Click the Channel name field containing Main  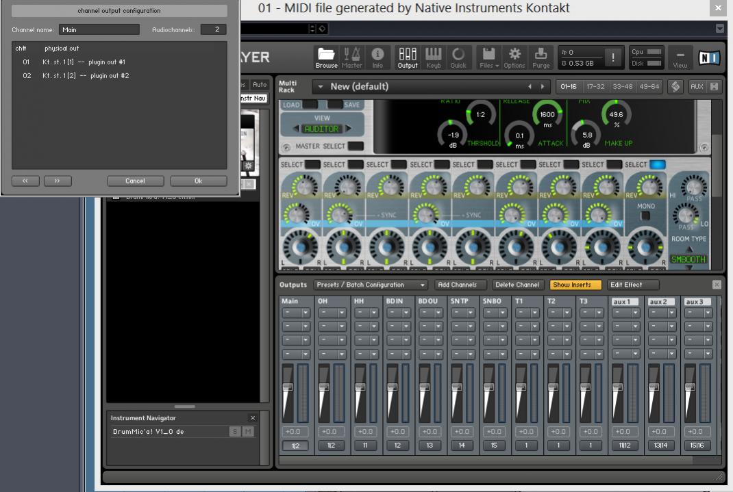coord(99,30)
